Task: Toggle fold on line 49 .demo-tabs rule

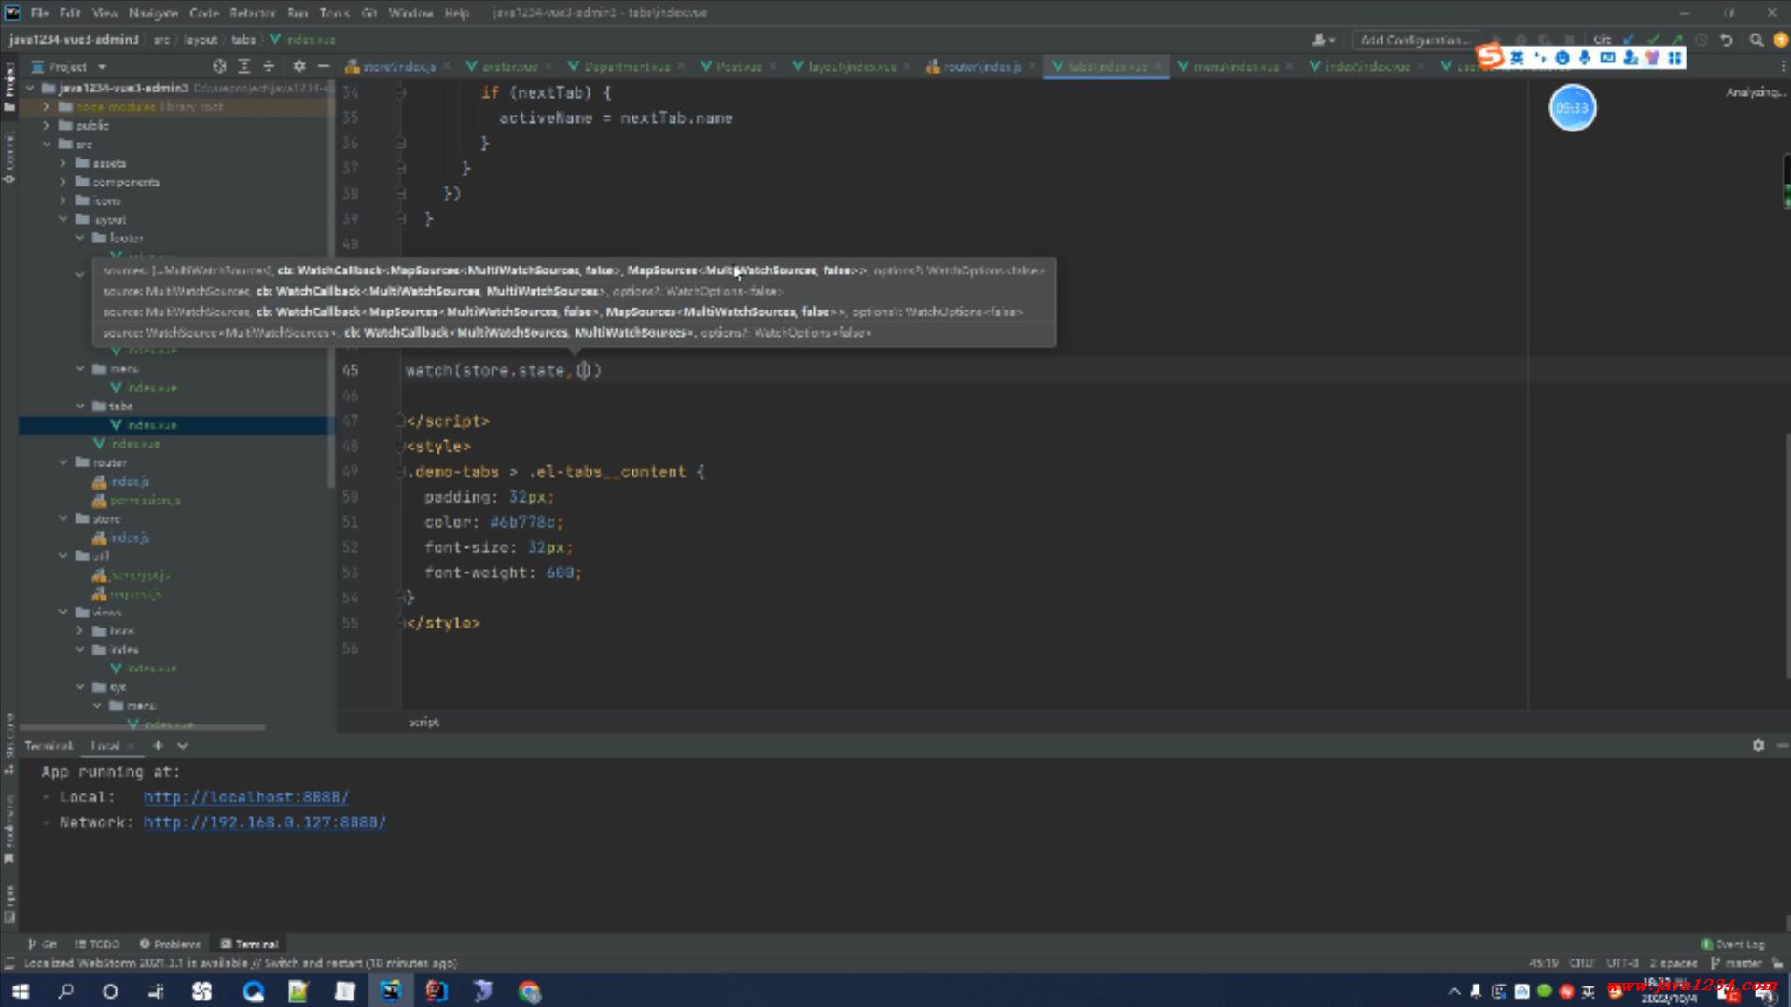Action: 400,472
